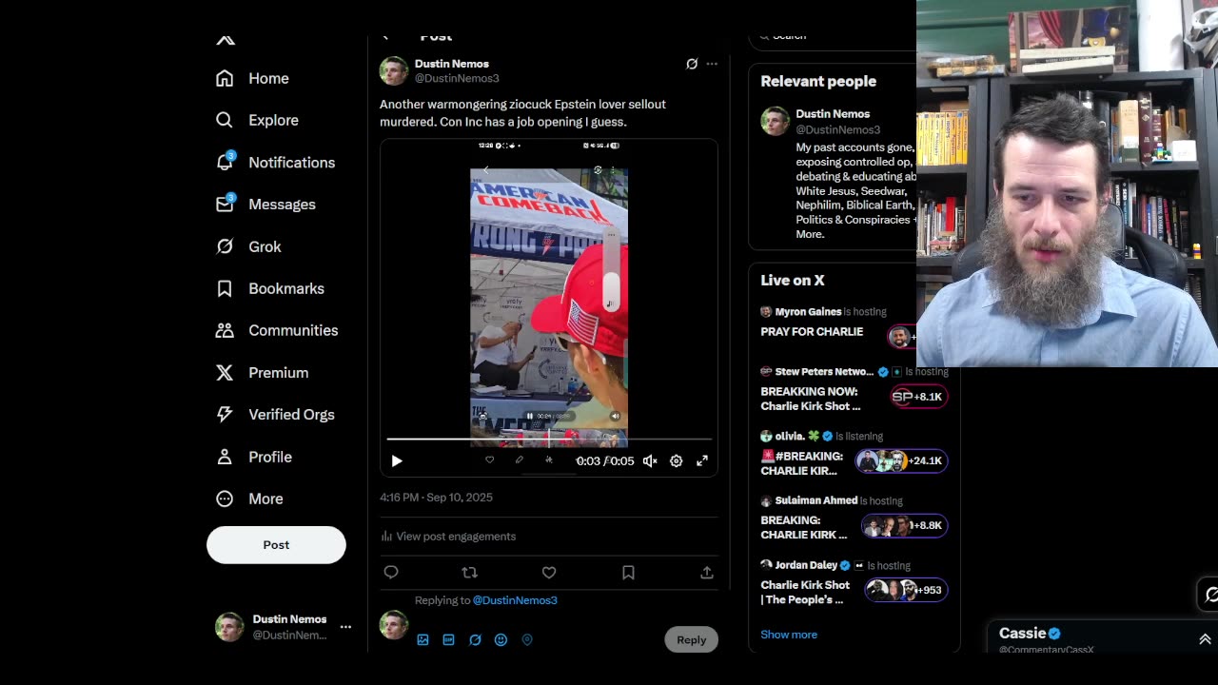
Task: Click the Explore magnifier icon
Action: tap(225, 120)
